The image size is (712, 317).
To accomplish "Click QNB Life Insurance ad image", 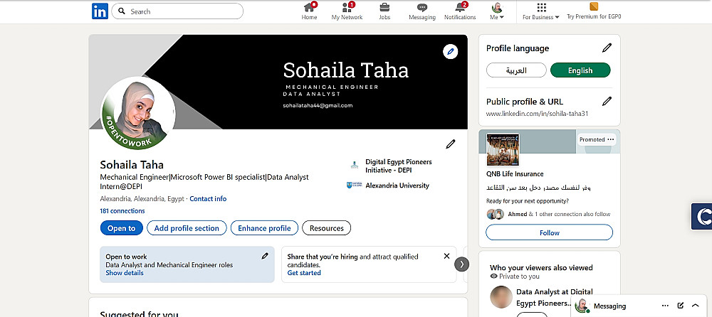I will [503, 150].
